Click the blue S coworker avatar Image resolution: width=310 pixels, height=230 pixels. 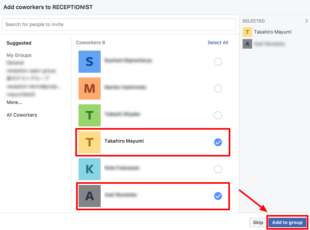(90, 62)
